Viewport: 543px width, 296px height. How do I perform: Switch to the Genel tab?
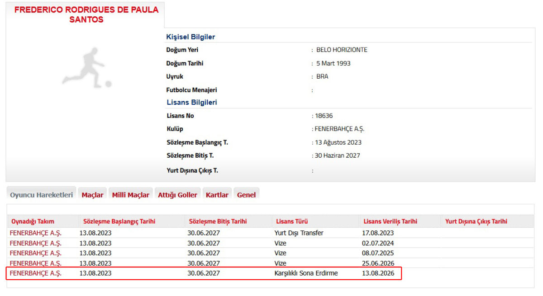click(246, 195)
